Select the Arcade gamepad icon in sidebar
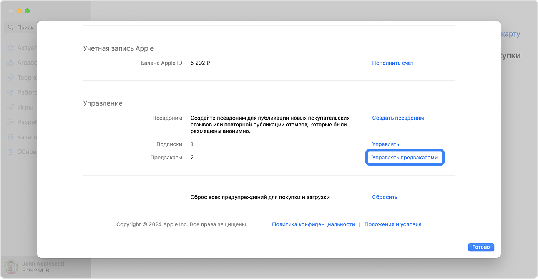Image resolution: width=538 pixels, height=279 pixels. click(x=11, y=63)
